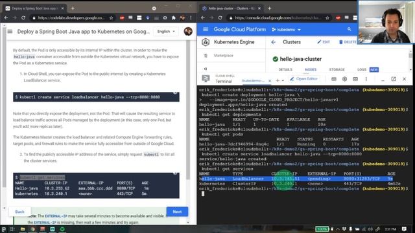Click the Cloud Shell terminal icon
Image resolution: width=415 pixels, height=233 pixels.
(206, 78)
